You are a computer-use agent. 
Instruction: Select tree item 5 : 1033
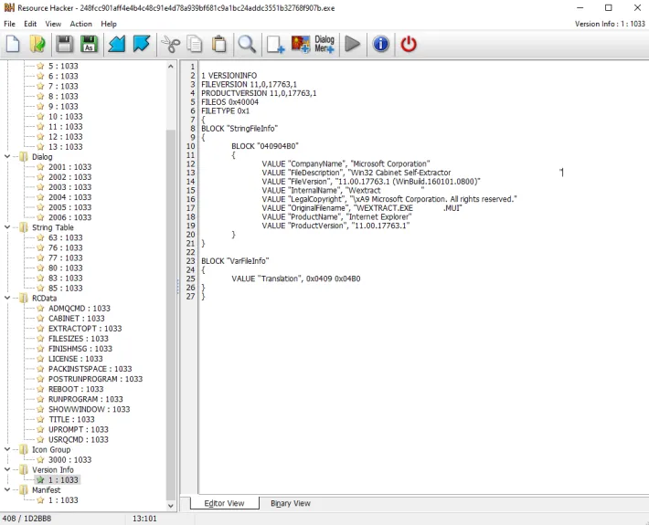point(63,66)
